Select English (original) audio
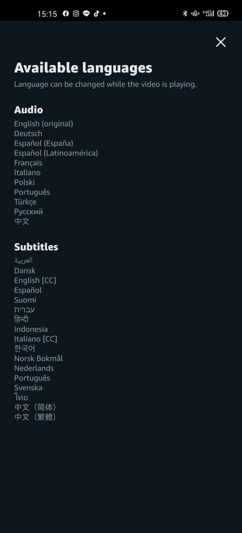This screenshot has height=533, width=242. click(44, 124)
